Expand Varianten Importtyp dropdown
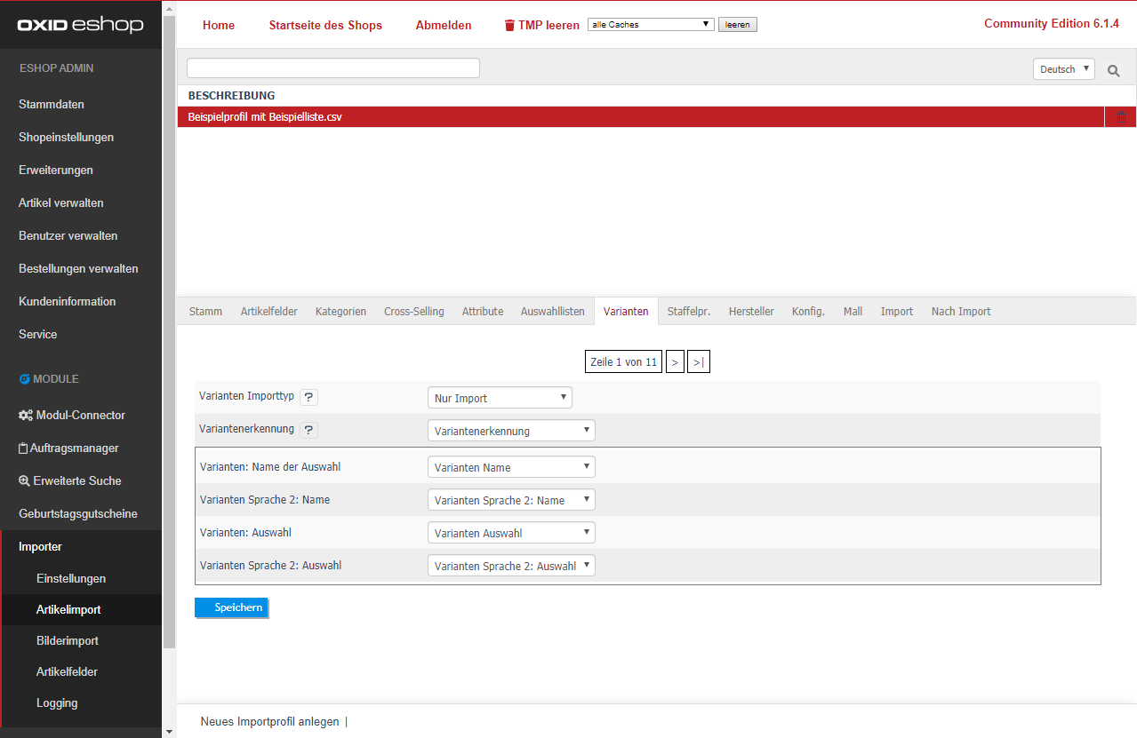 pyautogui.click(x=500, y=398)
